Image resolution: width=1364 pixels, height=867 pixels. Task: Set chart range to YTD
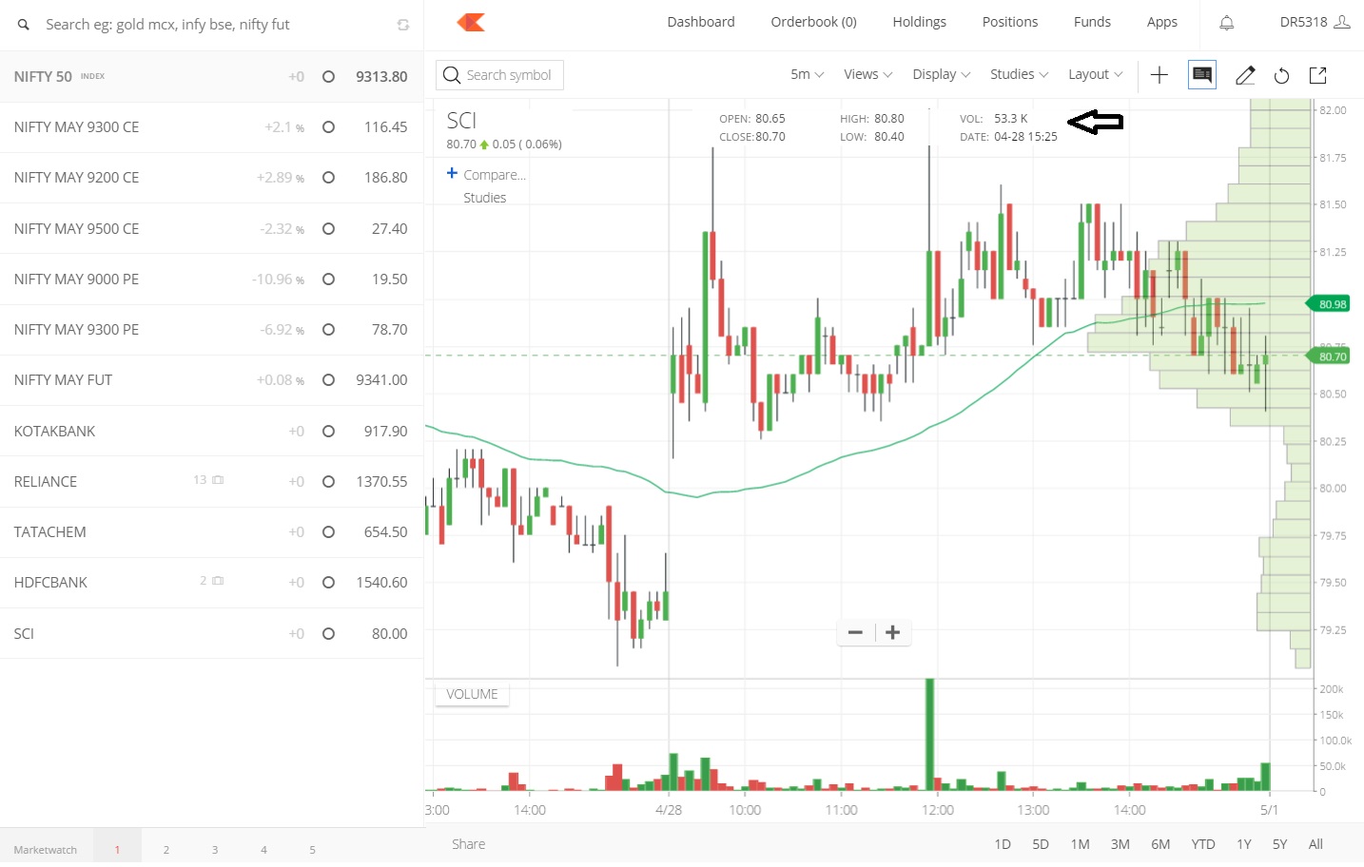coord(1203,844)
